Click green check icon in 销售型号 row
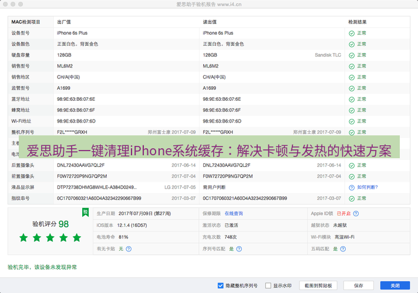Viewport: 418px width, 293px height. [x=352, y=66]
